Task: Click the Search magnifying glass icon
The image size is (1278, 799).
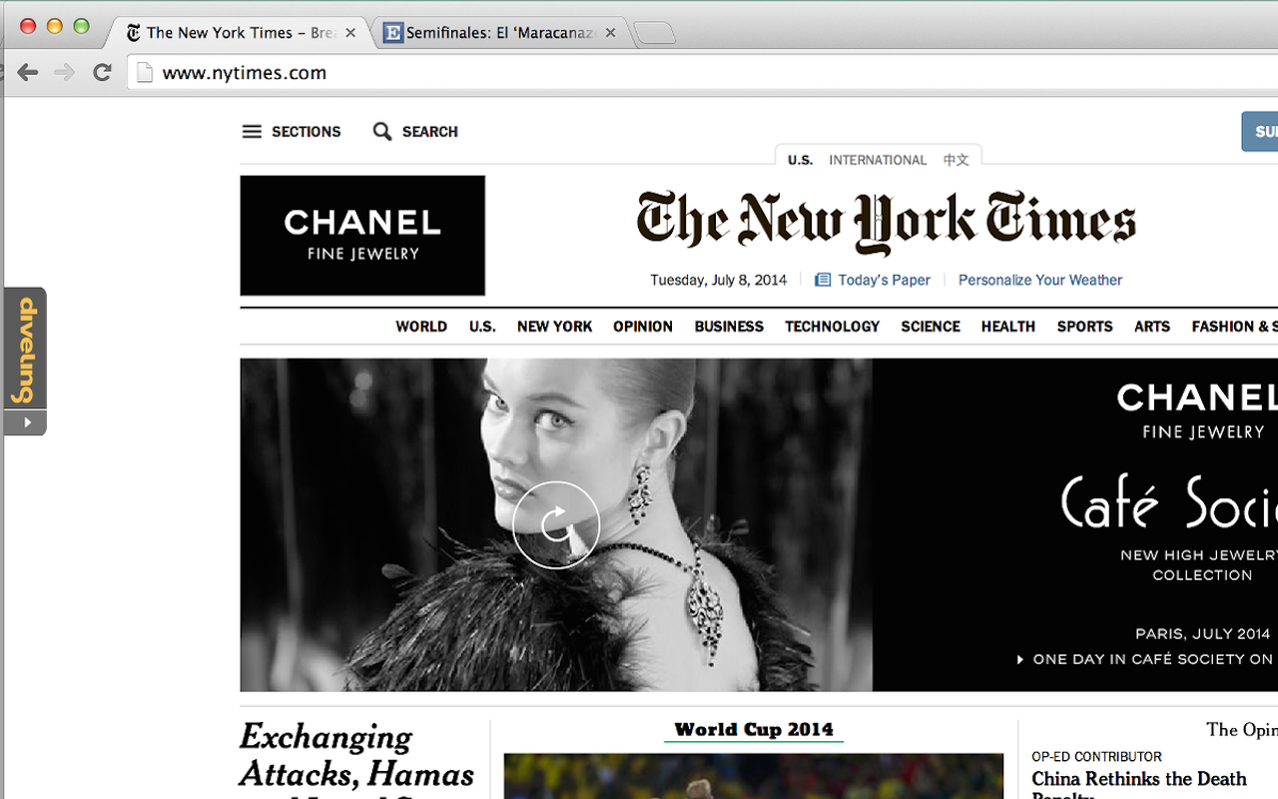Action: click(x=382, y=132)
